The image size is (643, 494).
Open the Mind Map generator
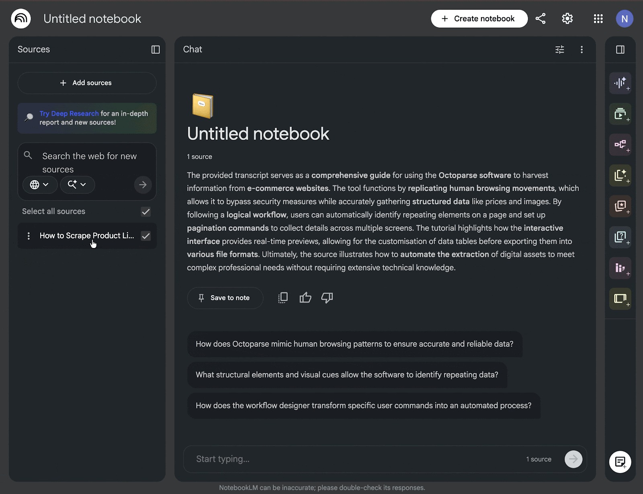[x=620, y=145]
